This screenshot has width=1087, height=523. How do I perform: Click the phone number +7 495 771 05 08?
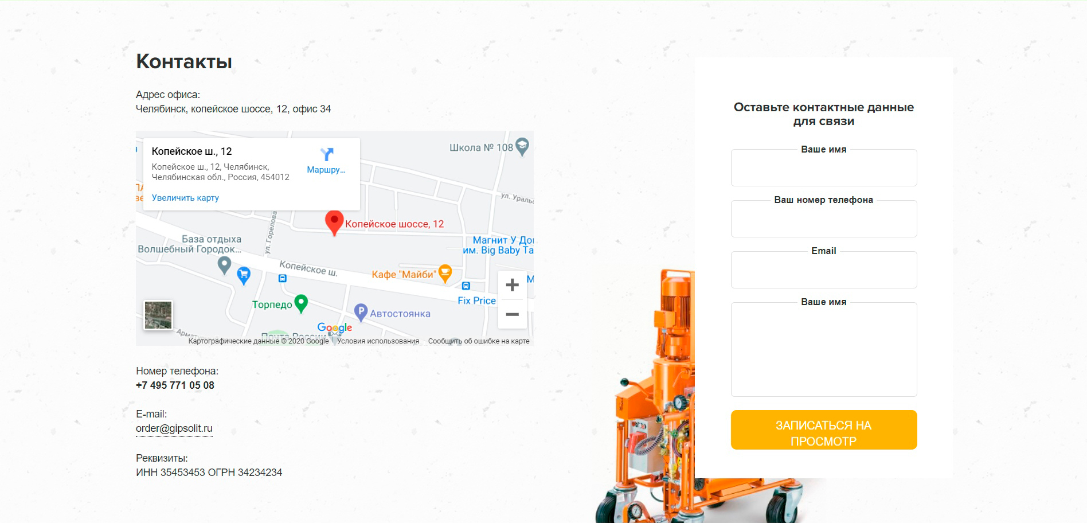tap(175, 385)
